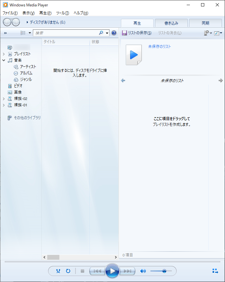The height and width of the screenshot is (282, 225).
Task: Open the view options dropdown arrow
Action: (30, 33)
